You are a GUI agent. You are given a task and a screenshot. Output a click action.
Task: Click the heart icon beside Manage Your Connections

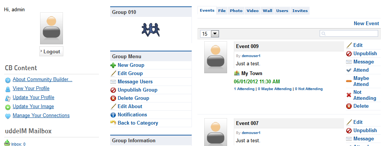tap(8, 116)
